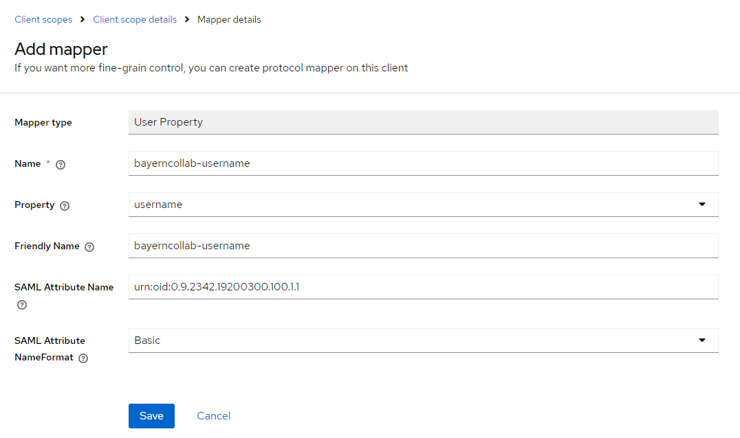Click the caret arrow in NameFormat field
This screenshot has width=740, height=438.
[x=701, y=341]
